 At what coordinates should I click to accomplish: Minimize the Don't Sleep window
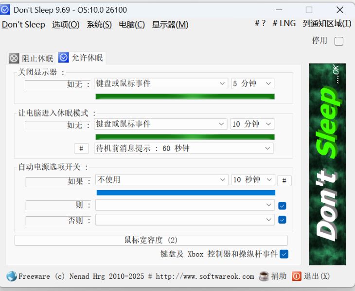click(x=279, y=10)
